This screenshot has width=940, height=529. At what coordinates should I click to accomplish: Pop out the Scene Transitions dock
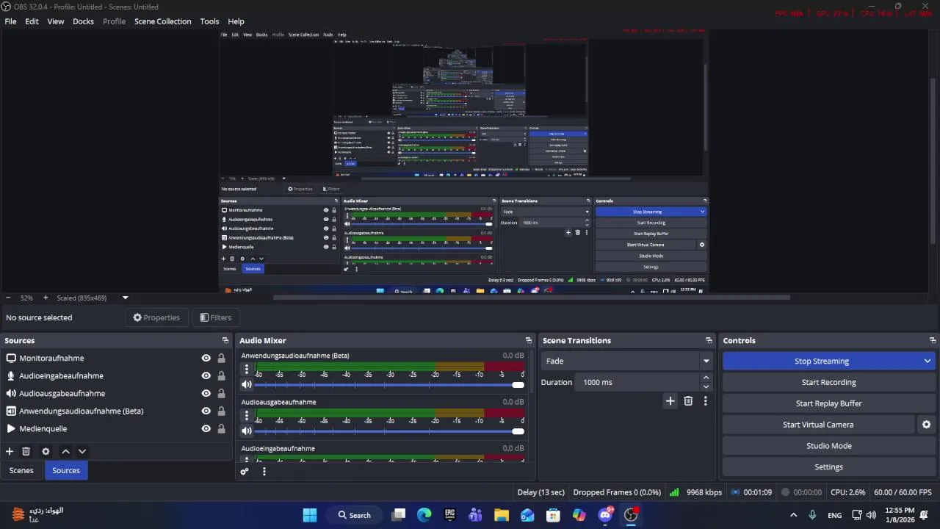(x=709, y=340)
